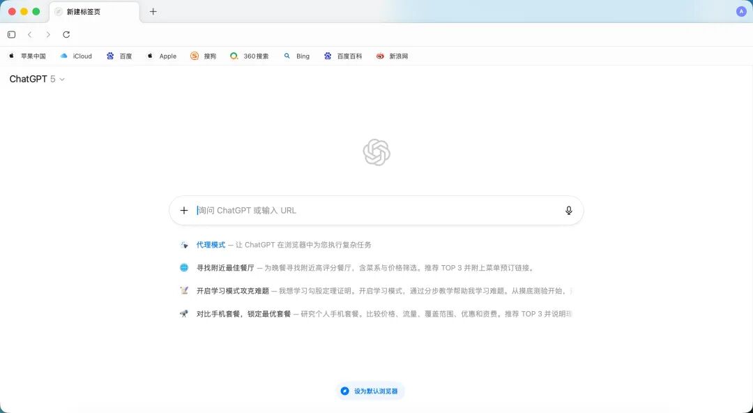753x413 pixels.
Task: Click the profile avatar in the top right
Action: point(741,11)
